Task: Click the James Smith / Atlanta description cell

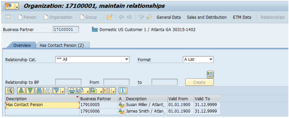Action: [x=146, y=111]
